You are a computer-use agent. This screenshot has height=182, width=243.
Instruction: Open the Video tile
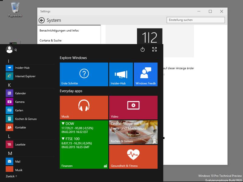133,108
